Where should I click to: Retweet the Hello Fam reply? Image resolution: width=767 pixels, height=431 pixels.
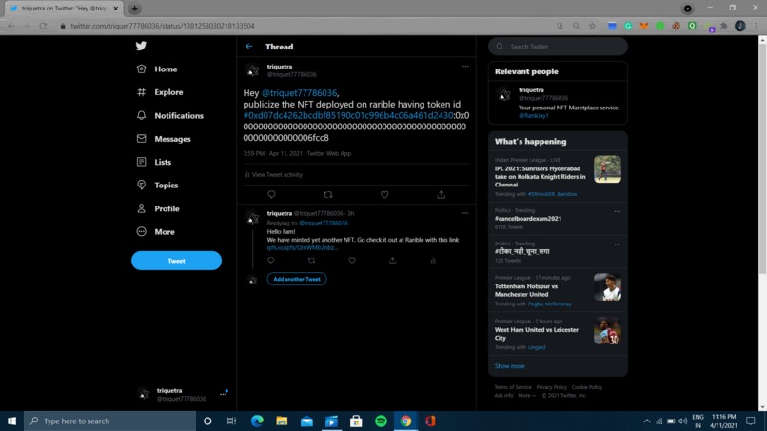pos(311,261)
